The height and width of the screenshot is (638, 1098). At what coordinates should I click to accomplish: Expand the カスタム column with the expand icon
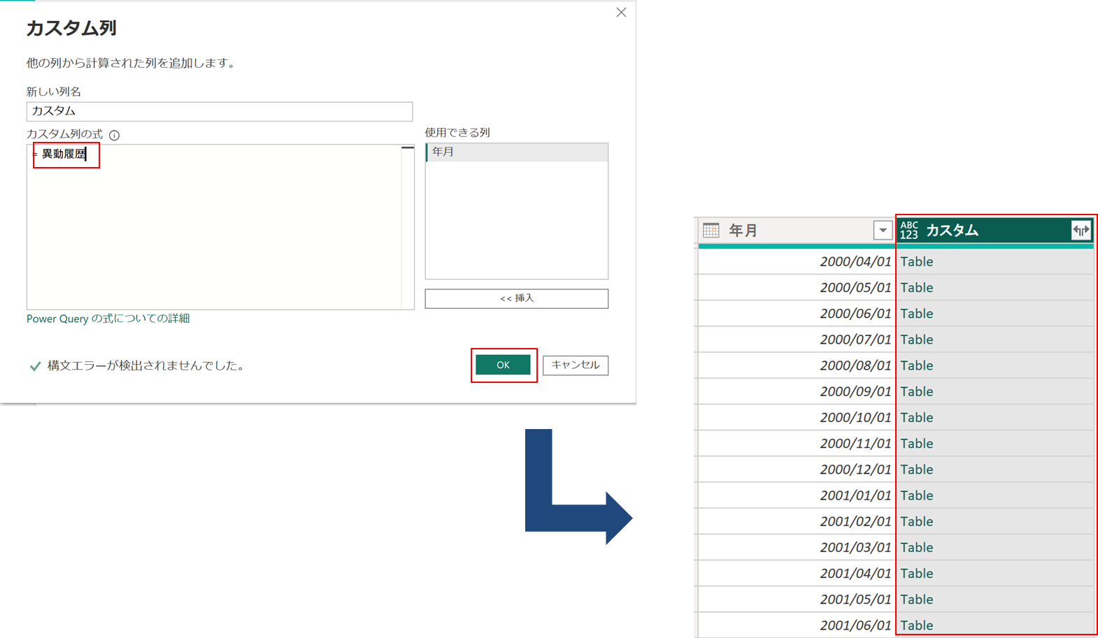(1081, 230)
